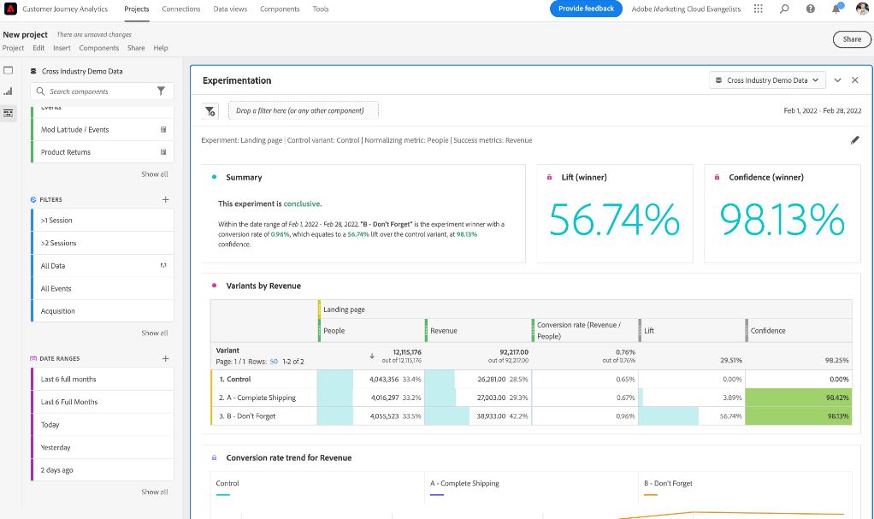Viewport: 874px width, 519px height.
Task: Click the Variants by Revenue visualization dot
Action: coord(214,286)
